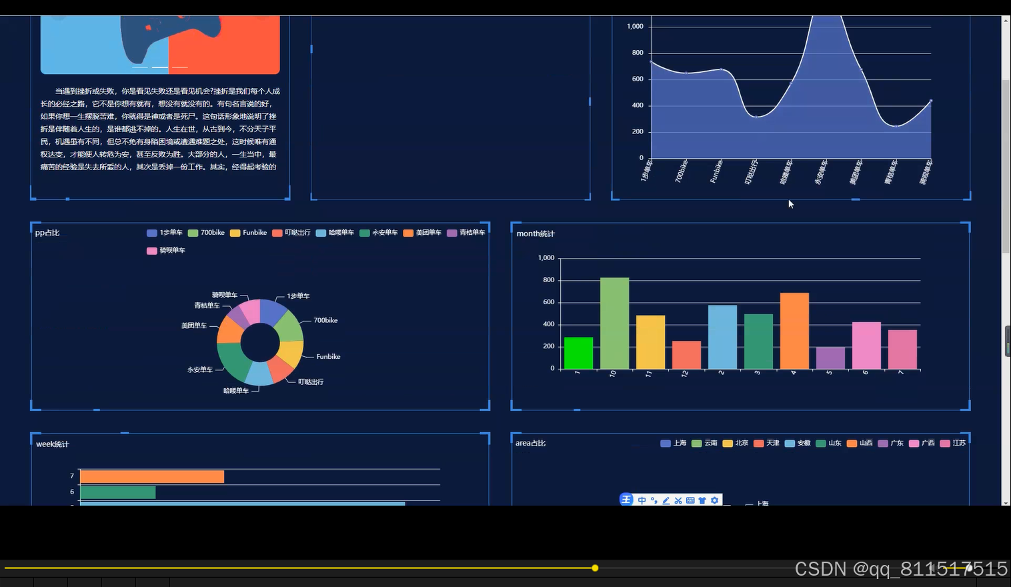Toggle 江苏 legend in area占比 chart
1011x587 pixels.
[x=952, y=443]
